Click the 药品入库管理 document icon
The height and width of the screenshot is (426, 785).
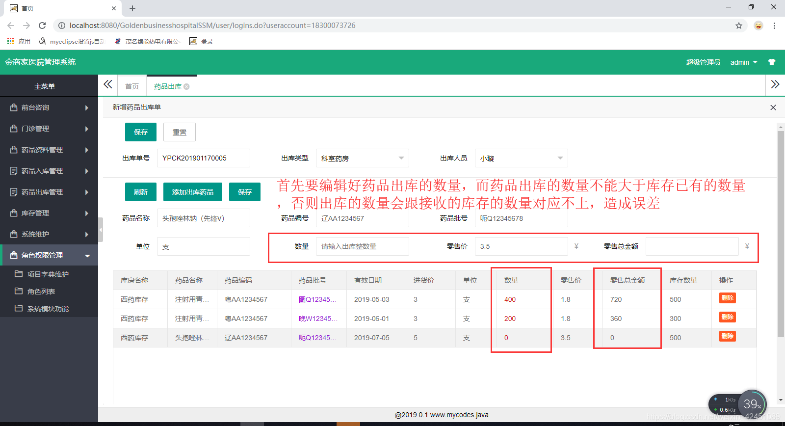14,171
